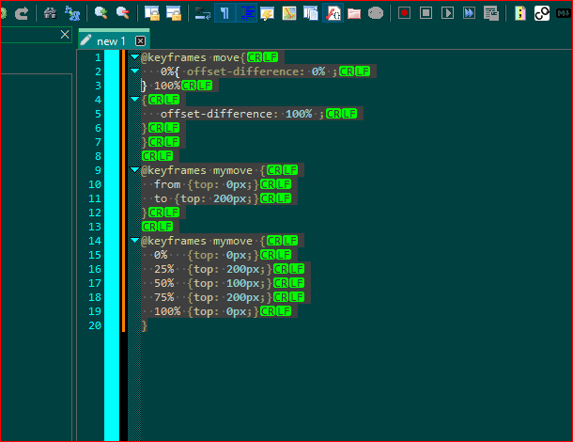Open the User Defined Language dialog icon

point(267,13)
